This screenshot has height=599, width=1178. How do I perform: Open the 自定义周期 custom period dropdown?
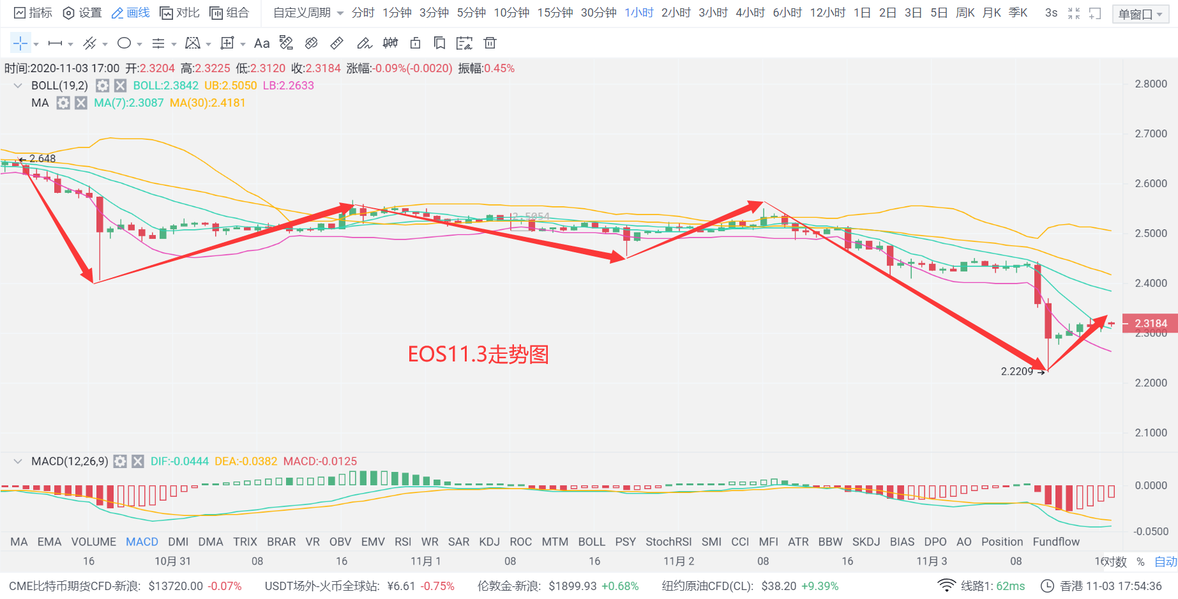pyautogui.click(x=308, y=13)
